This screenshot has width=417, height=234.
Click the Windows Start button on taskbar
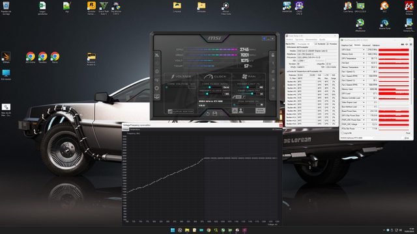173,230
